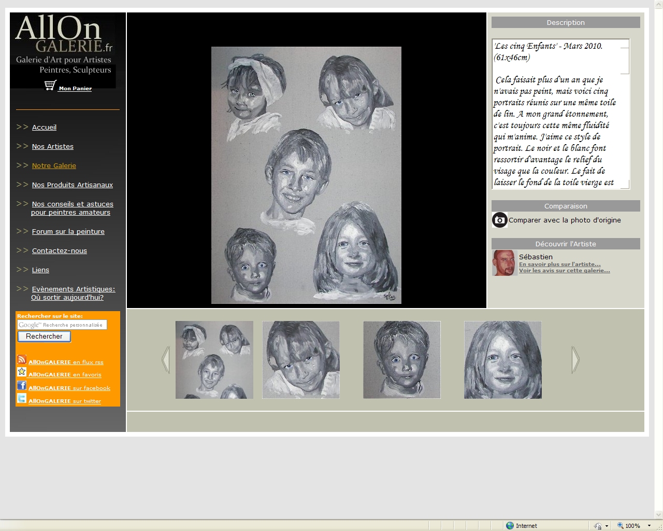
Task: Open the security status dropdown in status bar
Action: tap(607, 525)
